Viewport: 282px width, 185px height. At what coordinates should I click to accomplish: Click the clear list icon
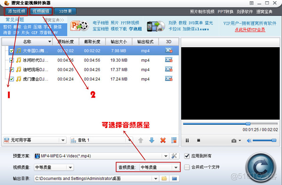pyautogui.click(x=174, y=140)
